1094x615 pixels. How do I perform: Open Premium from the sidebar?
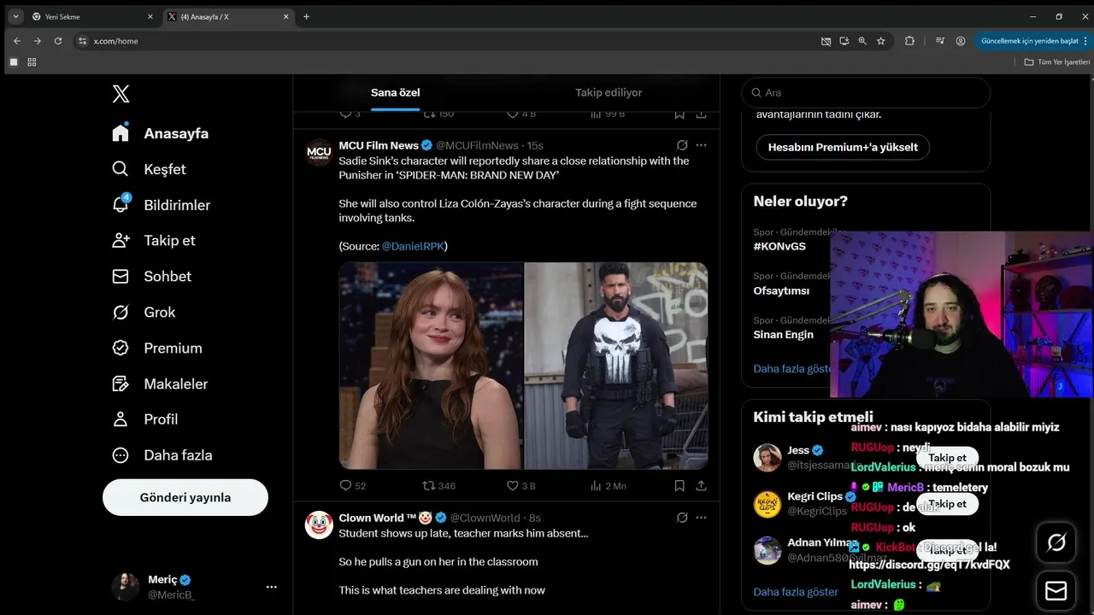click(x=157, y=348)
